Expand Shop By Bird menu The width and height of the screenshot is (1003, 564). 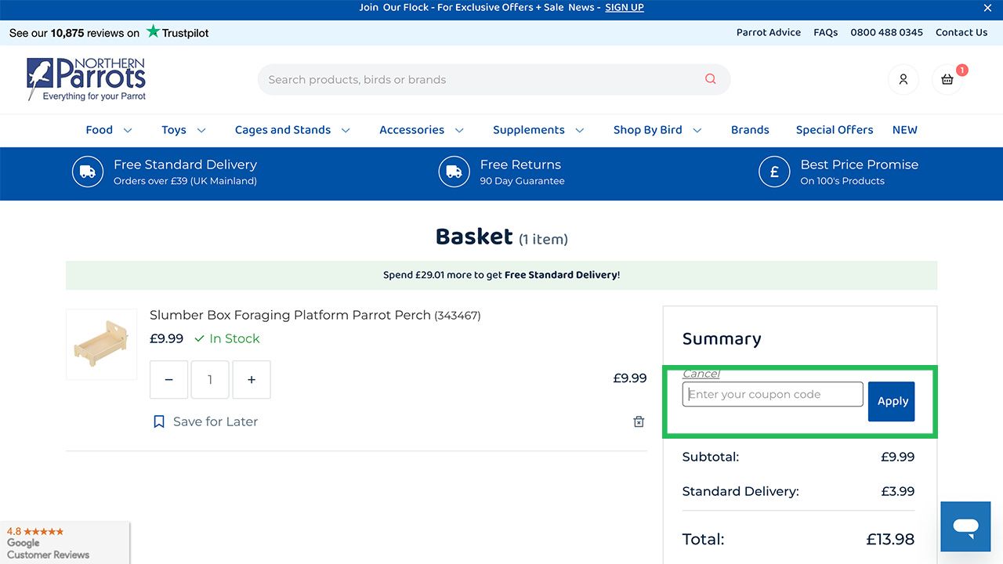click(x=657, y=130)
